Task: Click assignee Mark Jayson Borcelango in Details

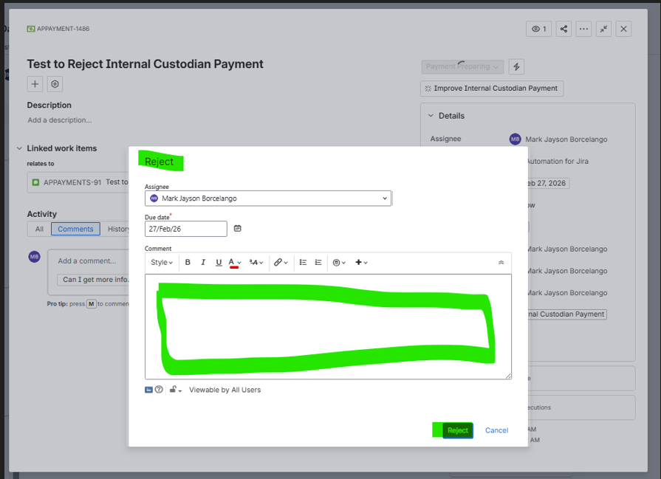Action: (566, 139)
